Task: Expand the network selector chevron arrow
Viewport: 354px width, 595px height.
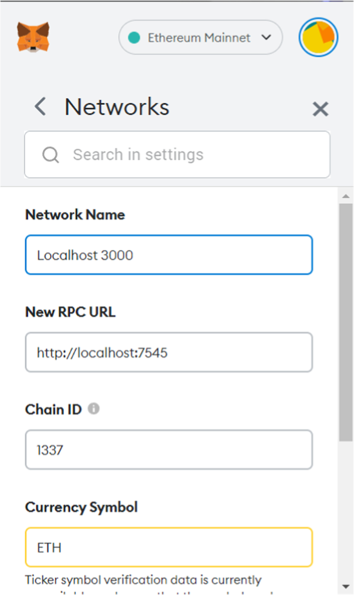Action: tap(267, 38)
